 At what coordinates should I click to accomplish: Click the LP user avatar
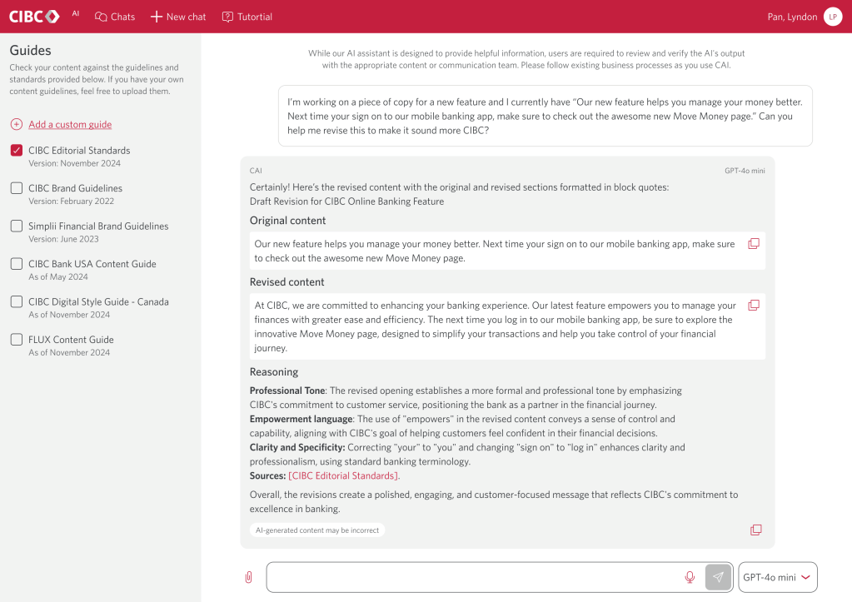pos(833,17)
